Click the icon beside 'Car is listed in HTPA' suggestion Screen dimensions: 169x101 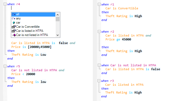14,31
